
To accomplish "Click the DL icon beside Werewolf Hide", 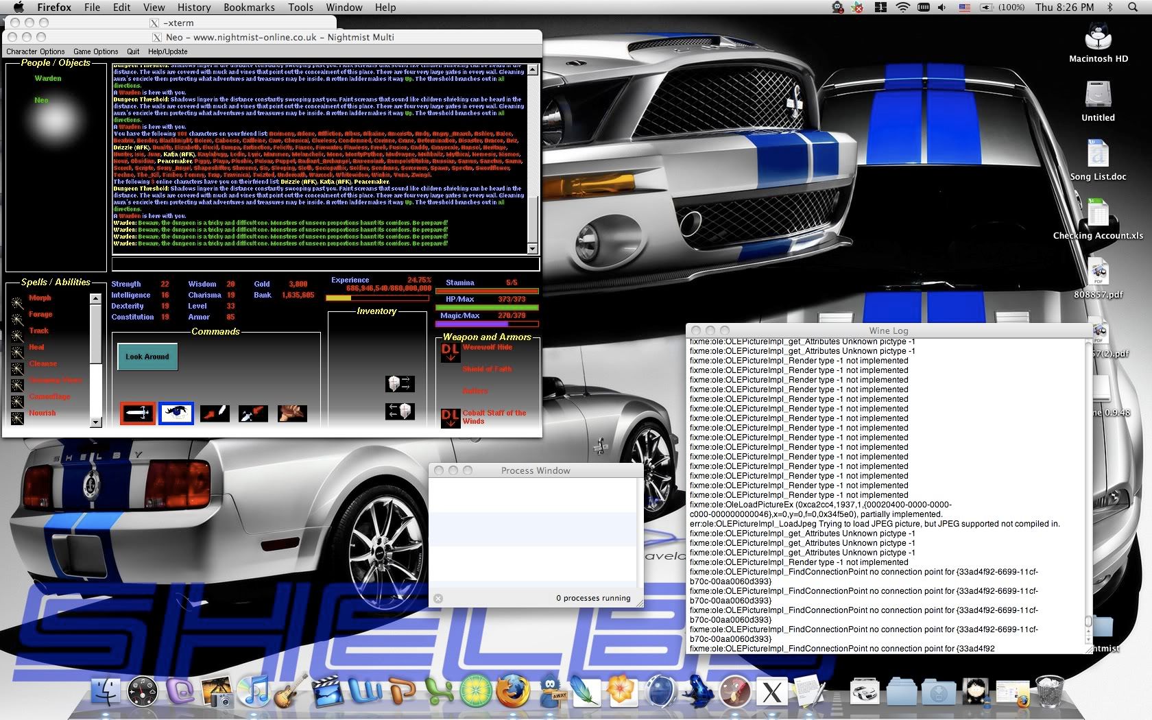I will [x=450, y=352].
